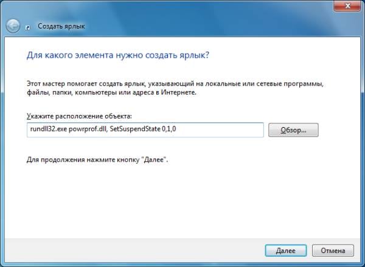
Task: Place the cursor on SetSuspendState text
Action: tap(138, 130)
